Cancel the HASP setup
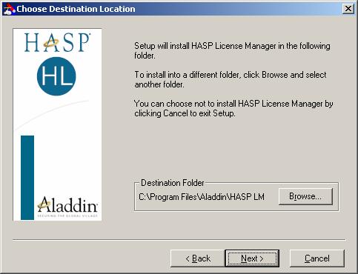The width and height of the screenshot is (358, 274). coord(317,258)
